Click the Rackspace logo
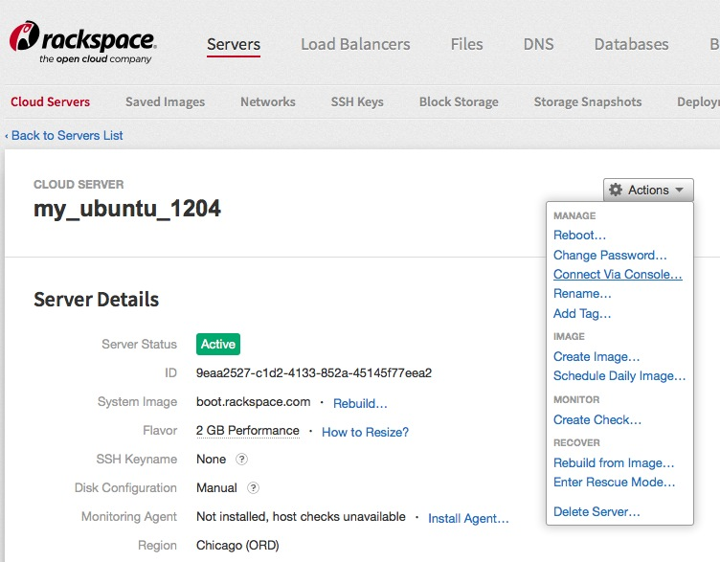 click(82, 44)
